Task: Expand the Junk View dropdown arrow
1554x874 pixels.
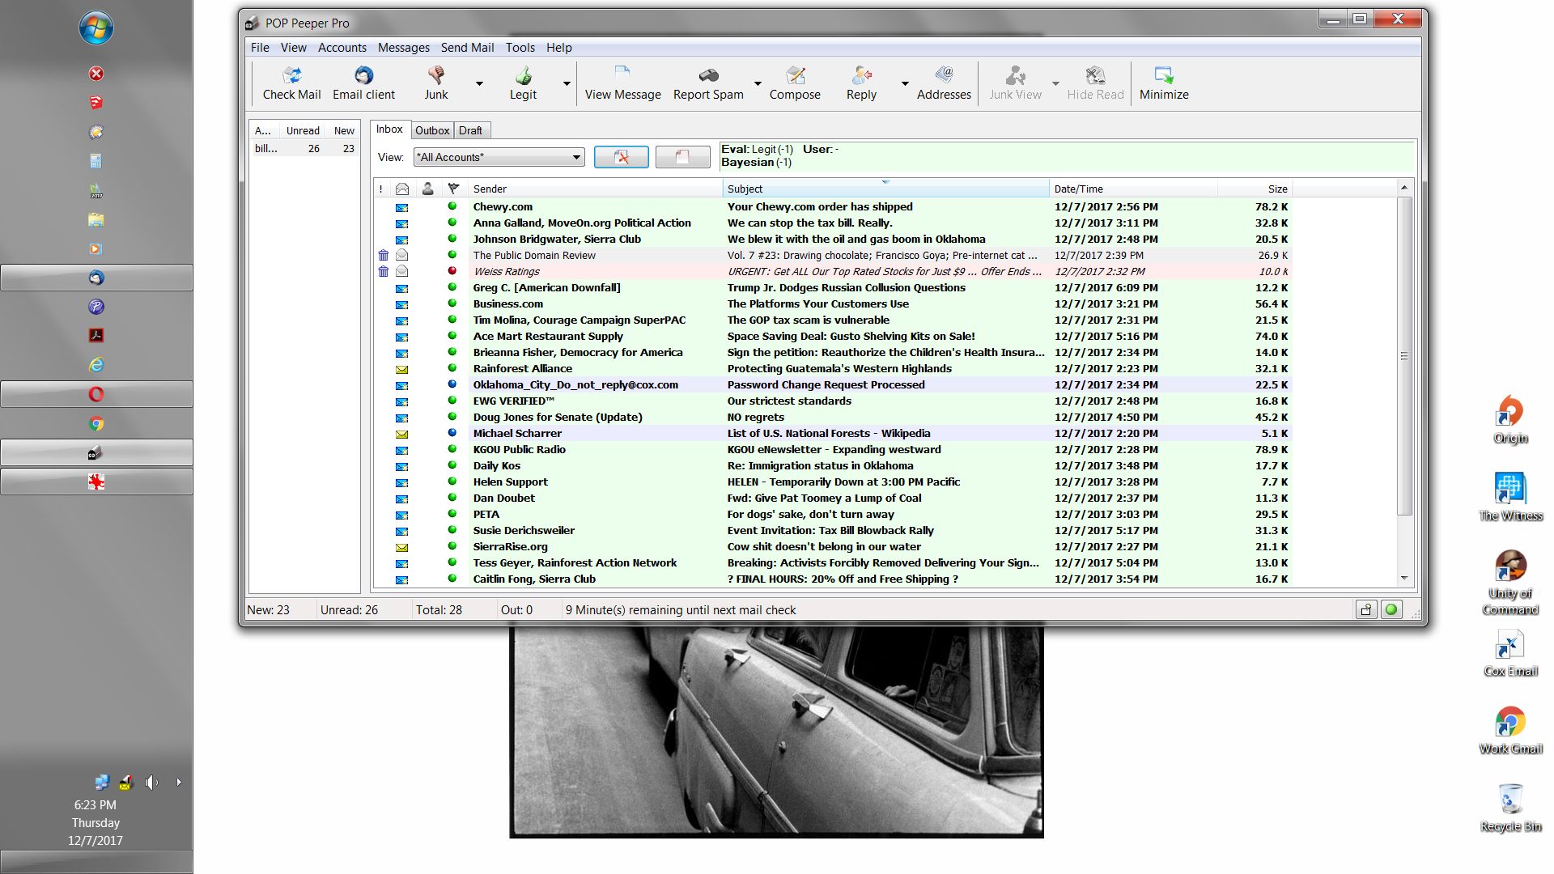Action: point(1055,83)
